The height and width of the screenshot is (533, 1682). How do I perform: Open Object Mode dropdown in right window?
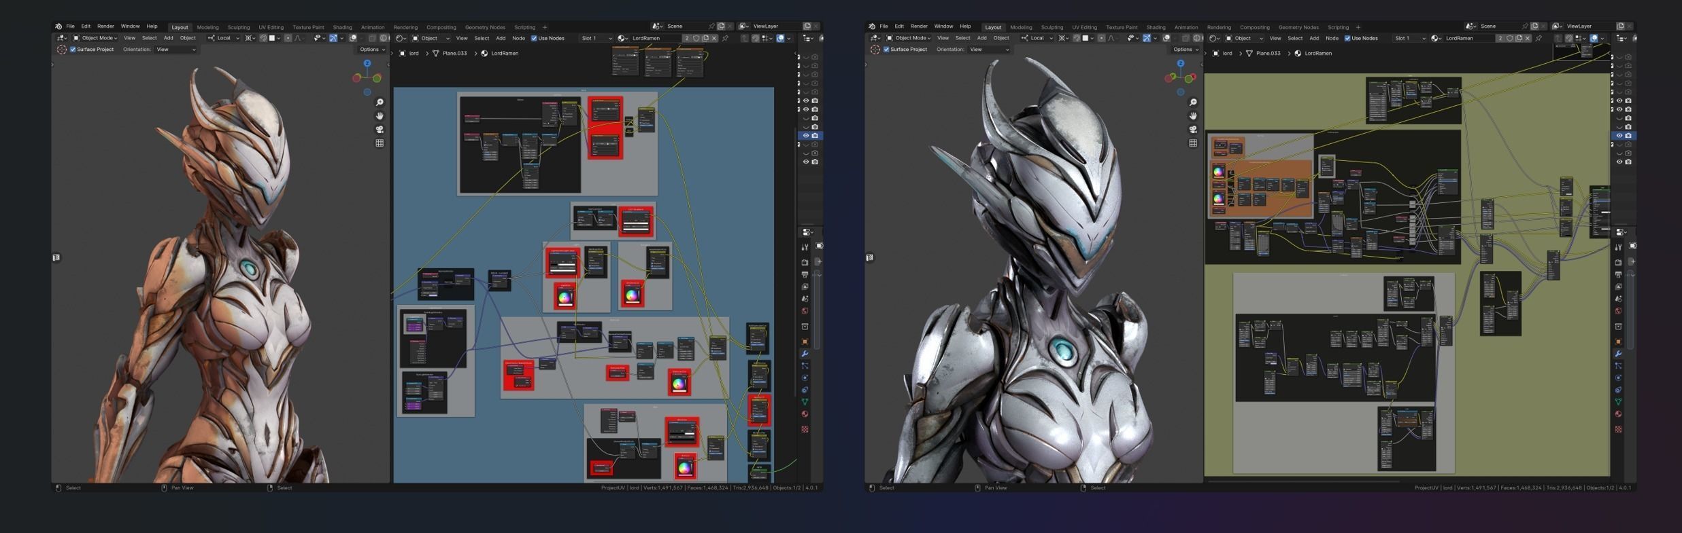[909, 38]
